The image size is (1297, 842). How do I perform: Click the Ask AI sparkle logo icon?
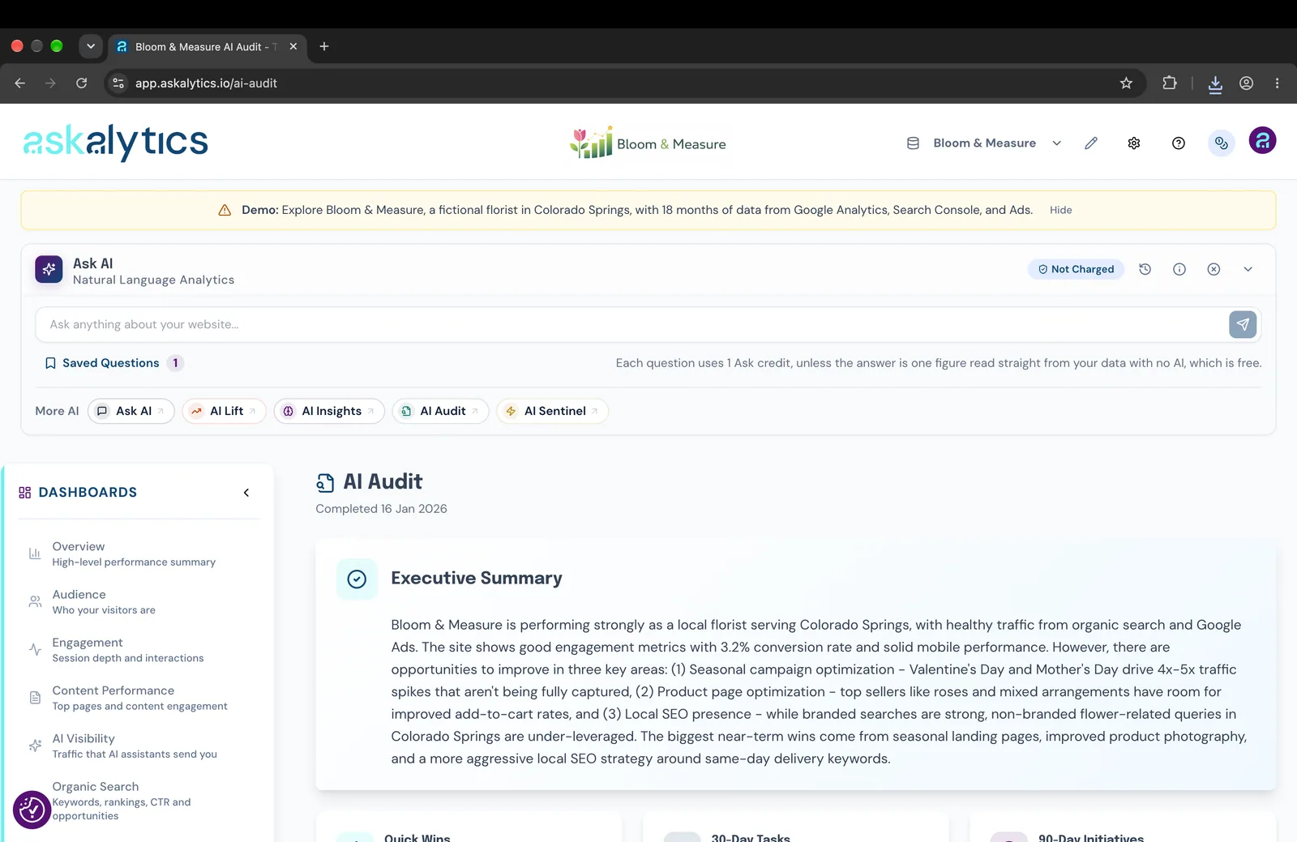49,269
